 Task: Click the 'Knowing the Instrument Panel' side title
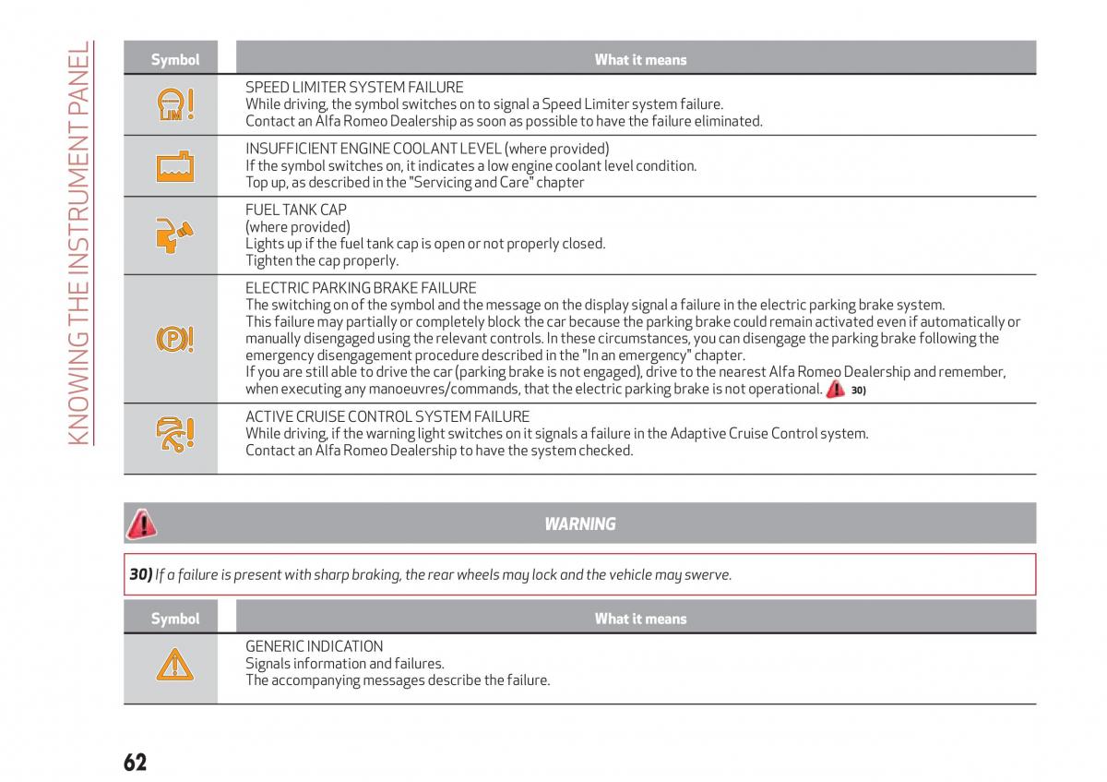81,243
